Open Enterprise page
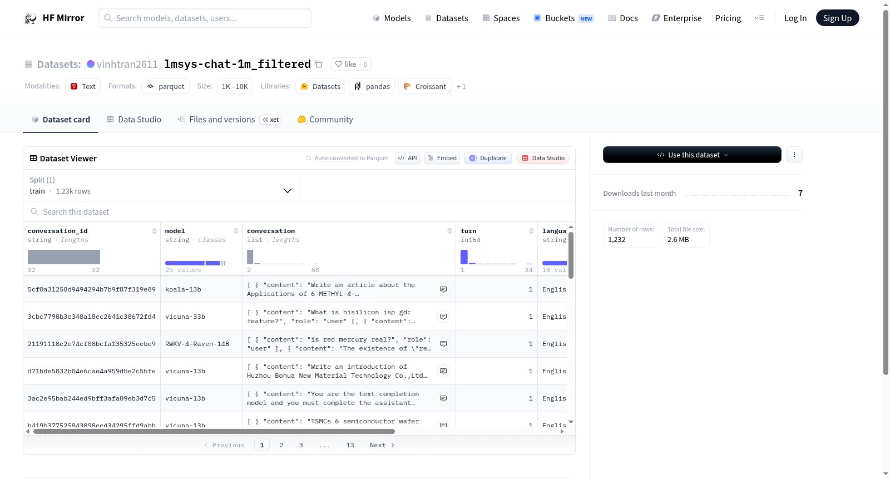 point(676,18)
